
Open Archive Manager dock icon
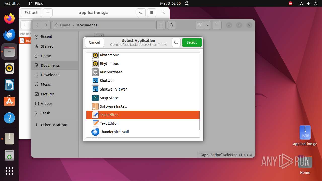click(x=9, y=139)
